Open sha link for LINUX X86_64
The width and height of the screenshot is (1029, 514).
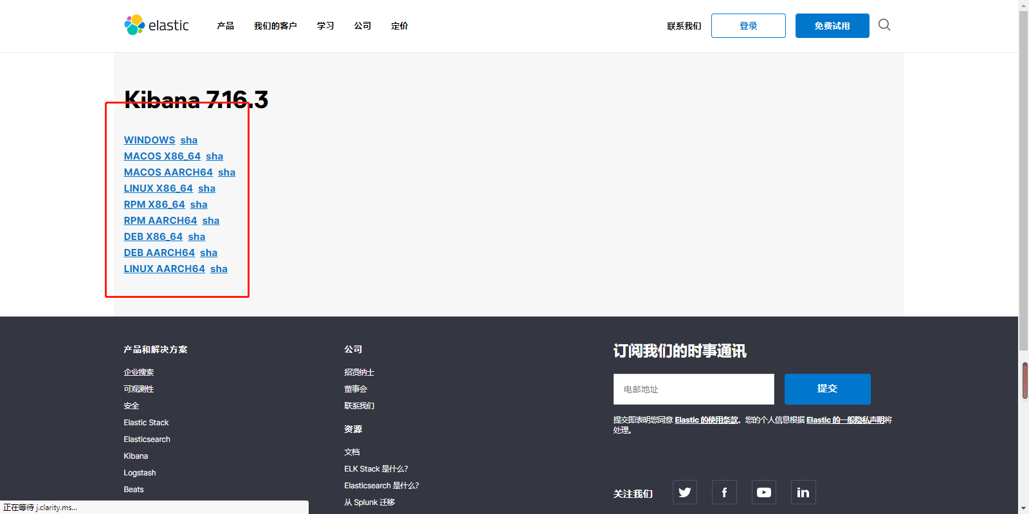click(x=207, y=188)
